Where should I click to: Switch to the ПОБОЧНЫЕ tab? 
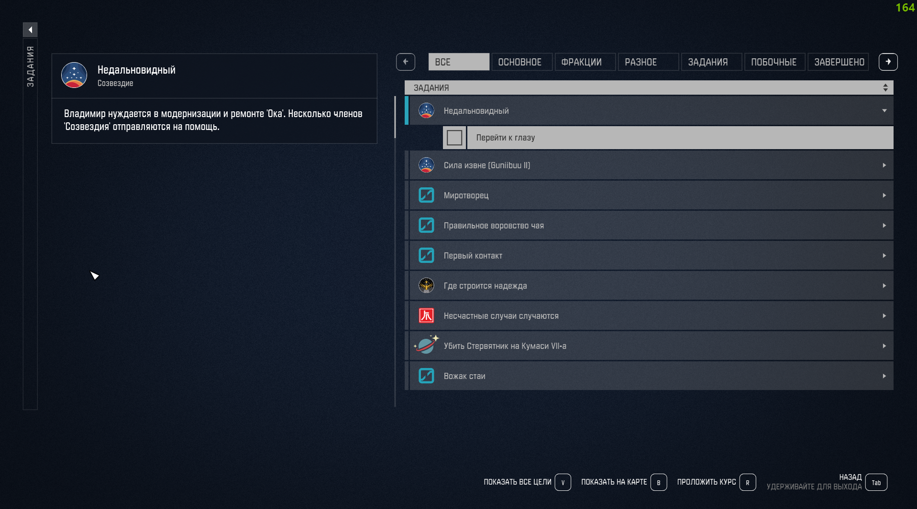(x=774, y=62)
